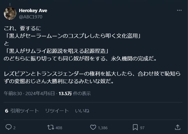
Task: Retweet this post using the retweet icon
Action: pyautogui.click(x=51, y=127)
